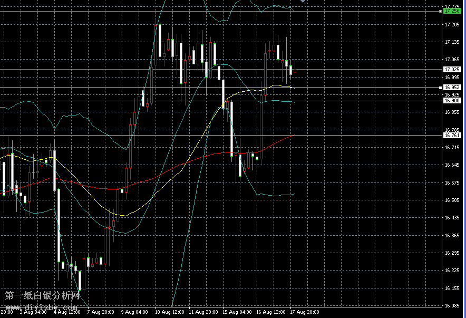
Task: Click the 15 Aug 04:00 time label
Action: 237,312
